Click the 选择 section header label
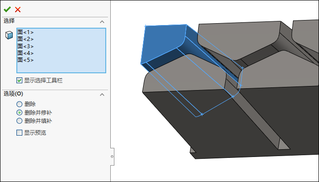 pyautogui.click(x=9, y=21)
